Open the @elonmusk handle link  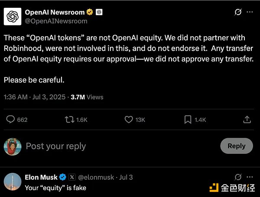tap(96, 177)
